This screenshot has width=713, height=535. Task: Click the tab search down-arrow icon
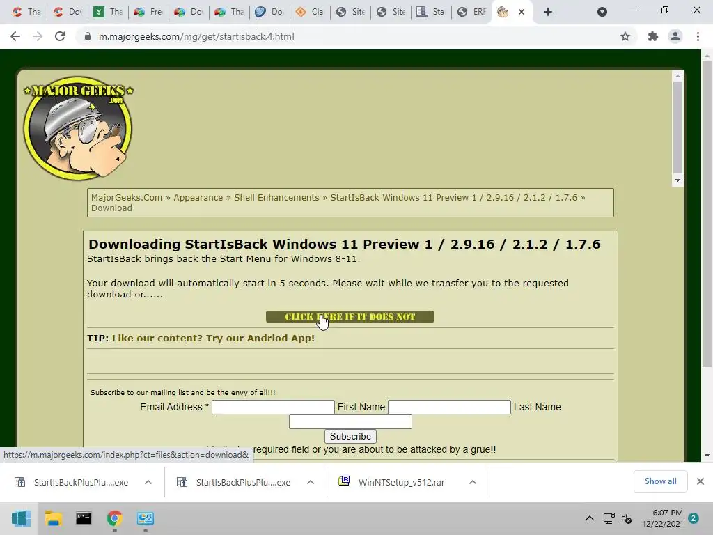pyautogui.click(x=602, y=12)
